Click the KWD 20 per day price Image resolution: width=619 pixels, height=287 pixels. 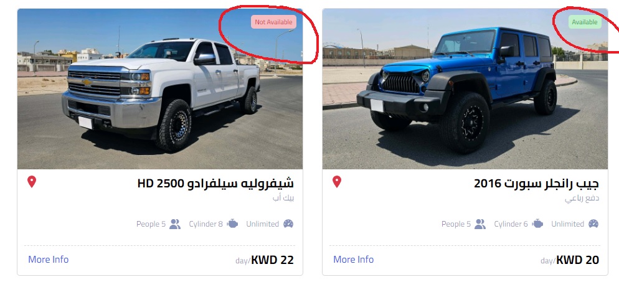point(570,260)
